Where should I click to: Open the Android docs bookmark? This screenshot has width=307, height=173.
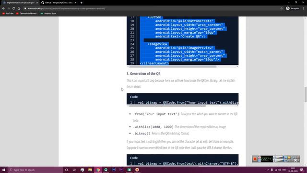48,13
